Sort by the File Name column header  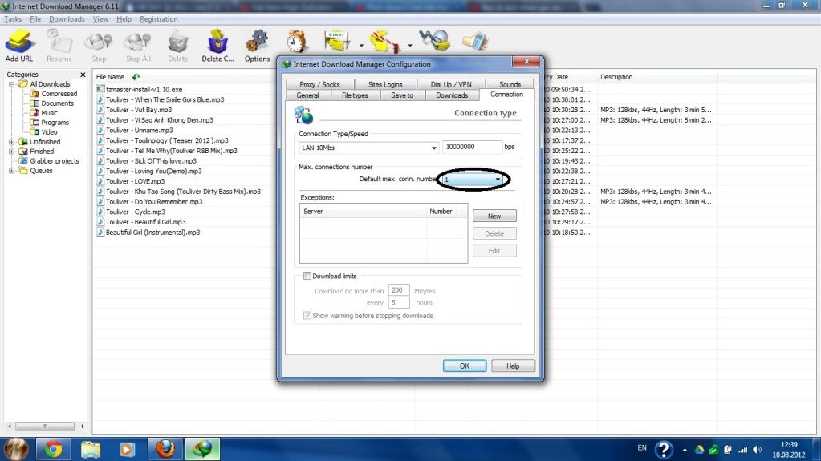coord(110,77)
